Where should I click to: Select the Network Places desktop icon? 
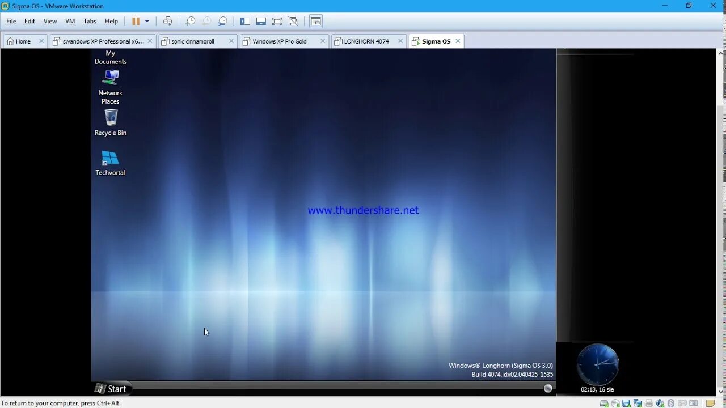111,78
